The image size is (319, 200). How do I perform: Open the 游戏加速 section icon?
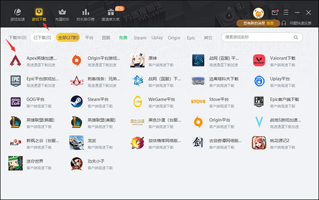tap(18, 12)
